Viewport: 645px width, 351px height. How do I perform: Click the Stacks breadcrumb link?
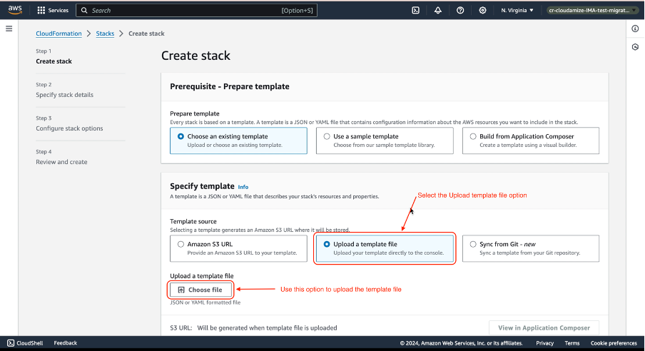coord(105,34)
